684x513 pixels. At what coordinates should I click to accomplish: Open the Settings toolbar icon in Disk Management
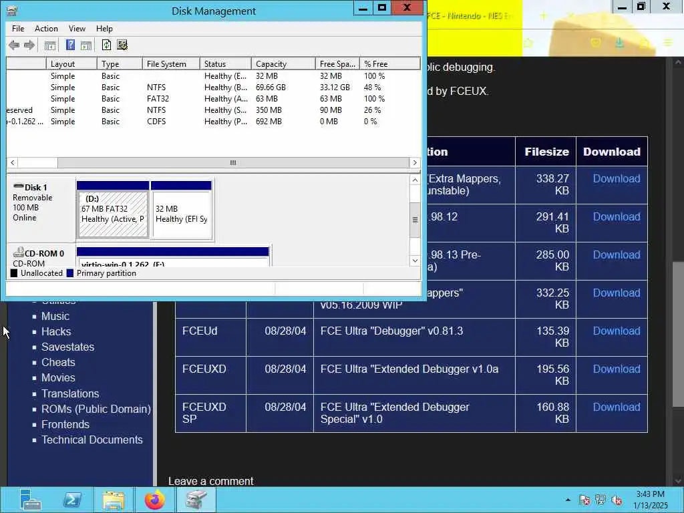122,45
